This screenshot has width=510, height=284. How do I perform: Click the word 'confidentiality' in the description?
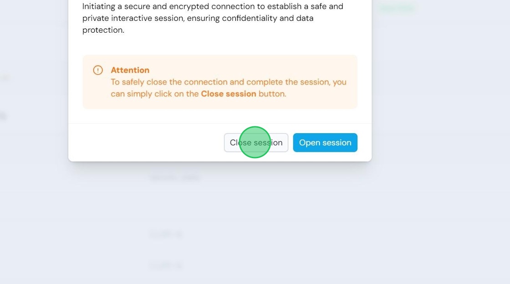point(250,18)
